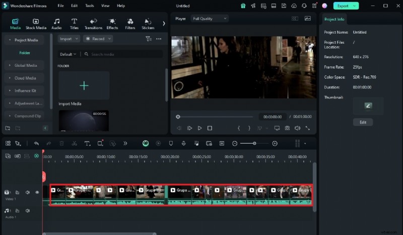
Task: Open the Full Quality dropdown
Action: (210, 19)
